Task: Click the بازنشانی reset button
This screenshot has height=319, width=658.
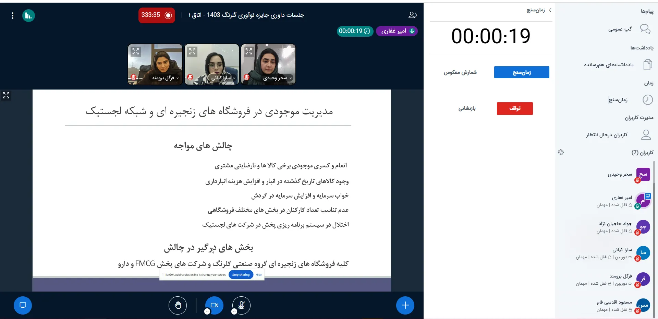Action: (467, 109)
